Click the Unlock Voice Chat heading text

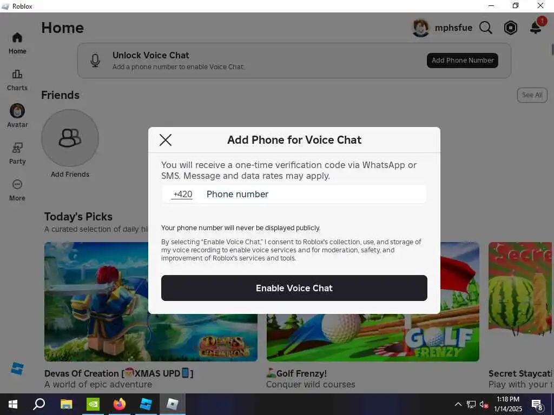pos(151,55)
